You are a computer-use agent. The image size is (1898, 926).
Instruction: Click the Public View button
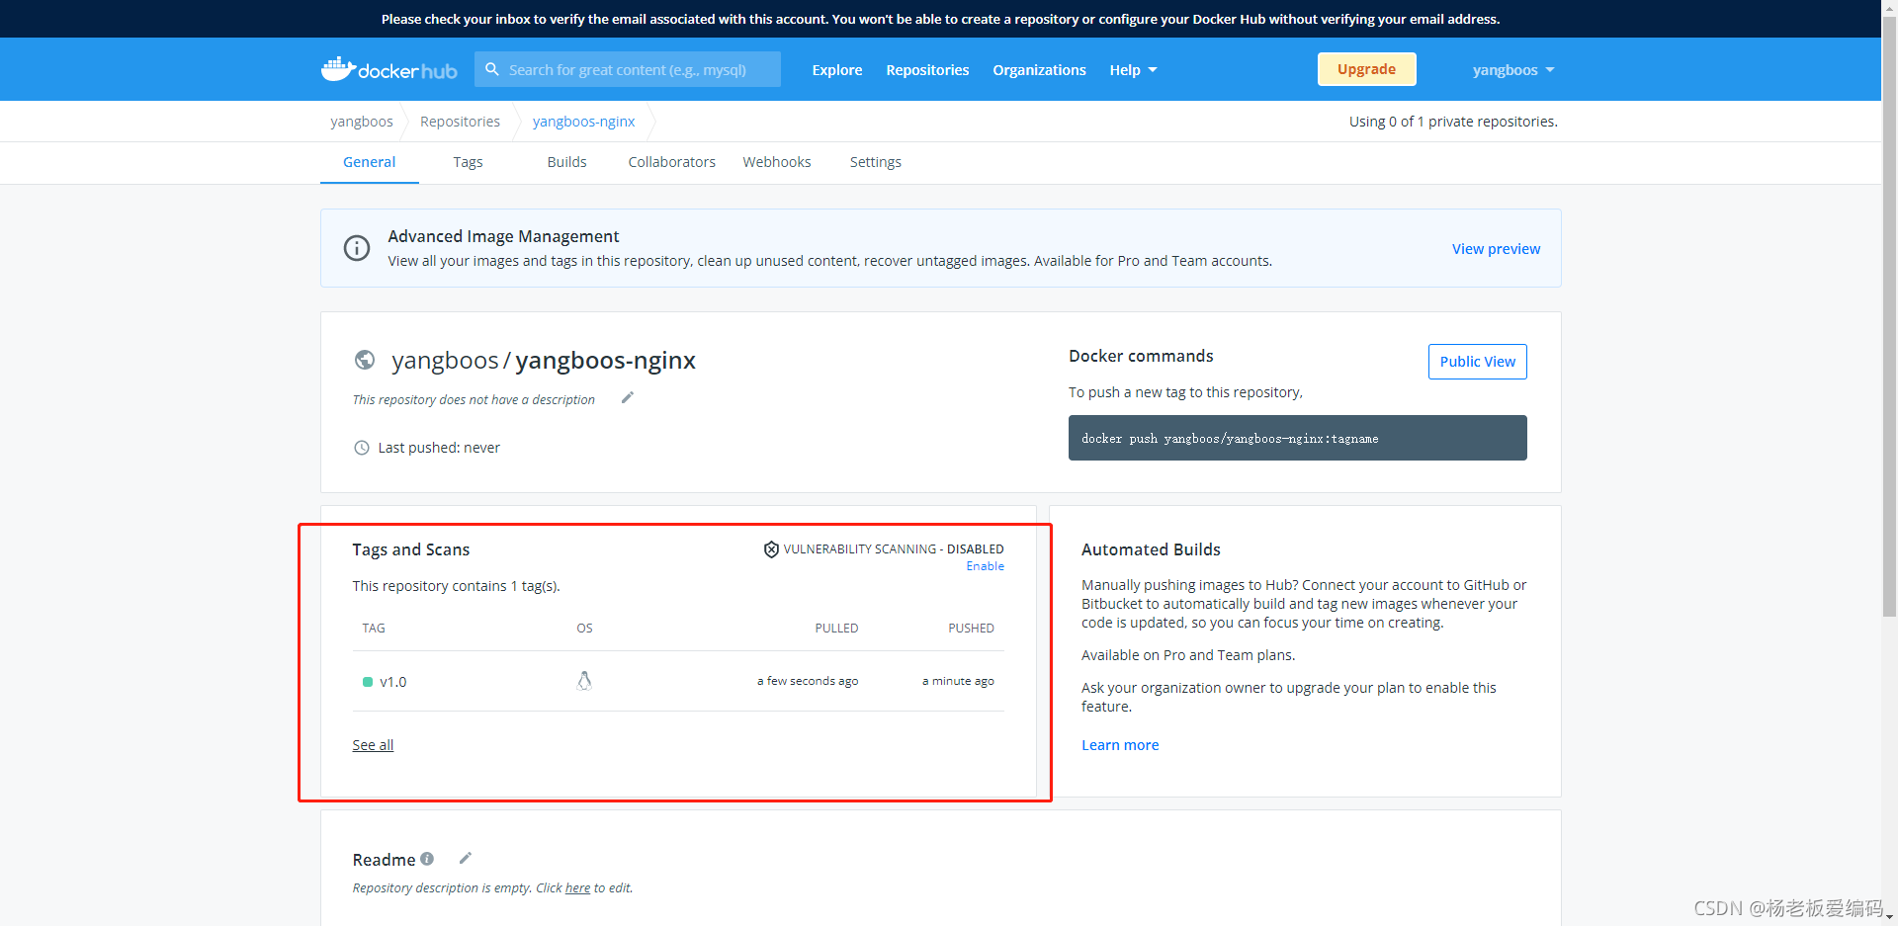(x=1478, y=362)
